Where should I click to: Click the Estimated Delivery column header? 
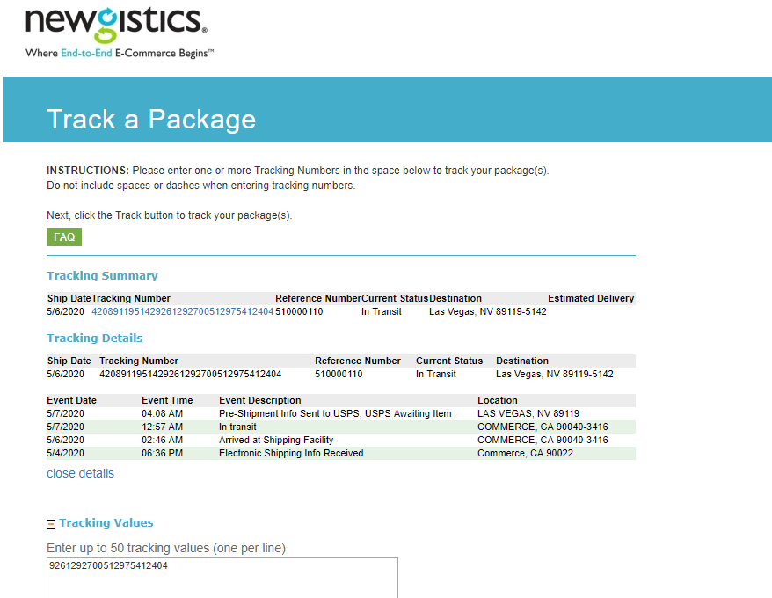pos(590,298)
